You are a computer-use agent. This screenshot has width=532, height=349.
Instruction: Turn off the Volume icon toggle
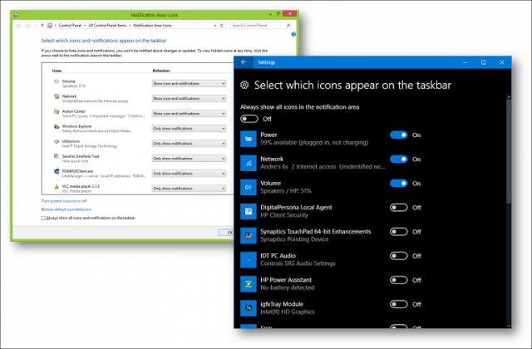(399, 184)
